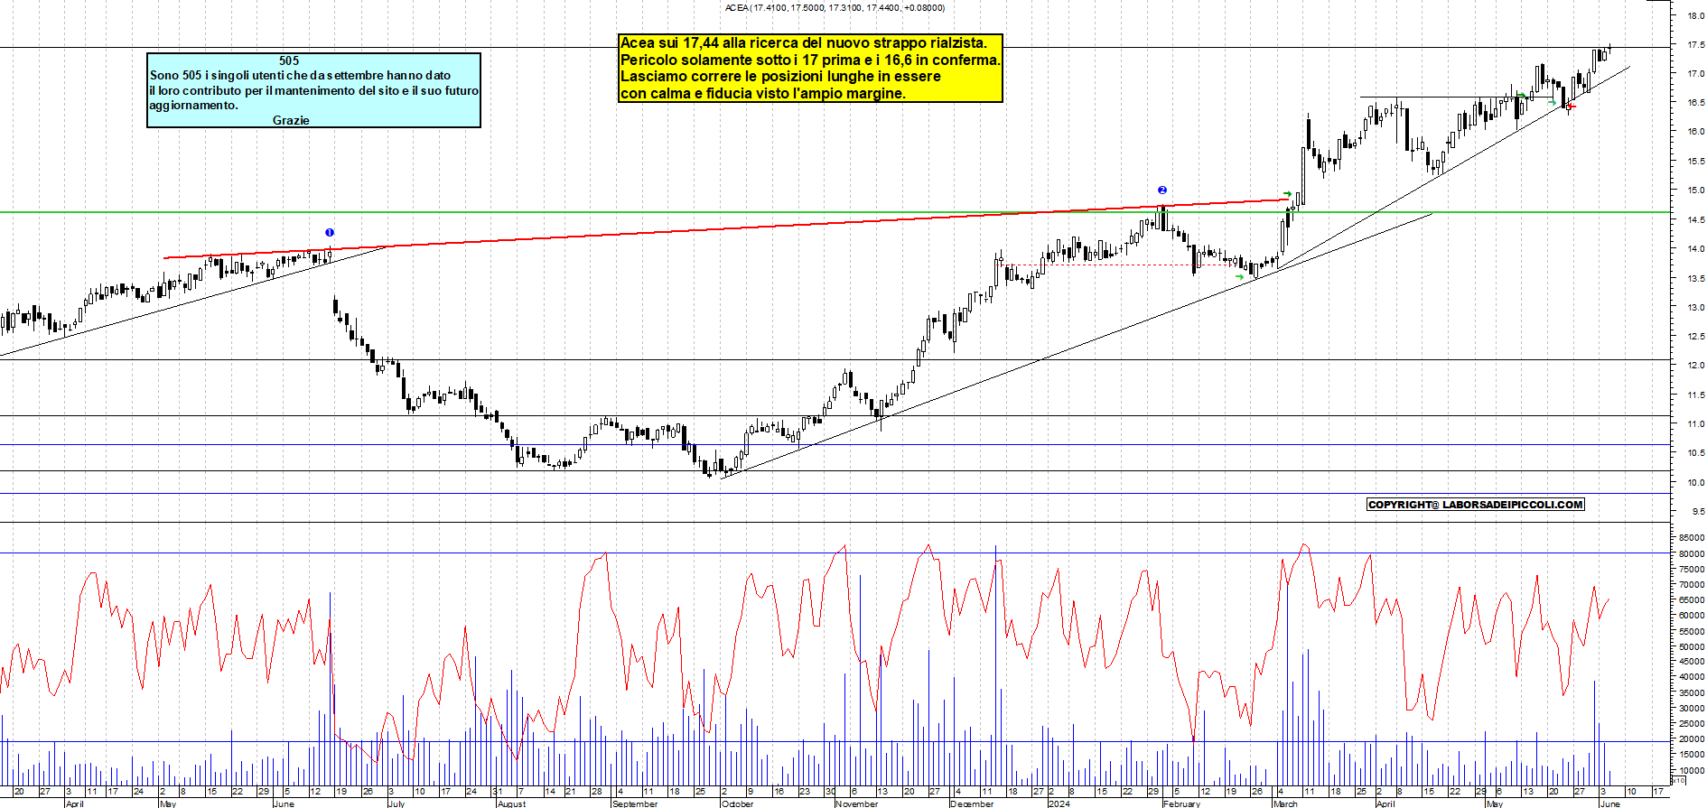Image resolution: width=1707 pixels, height=808 pixels.
Task: Click the 80000 volume axis label
Action: tap(1692, 553)
